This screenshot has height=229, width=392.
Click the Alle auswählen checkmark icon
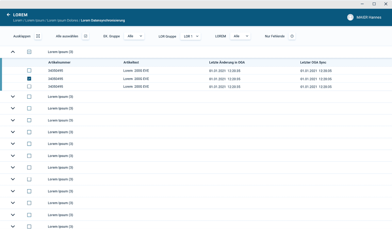(86, 36)
